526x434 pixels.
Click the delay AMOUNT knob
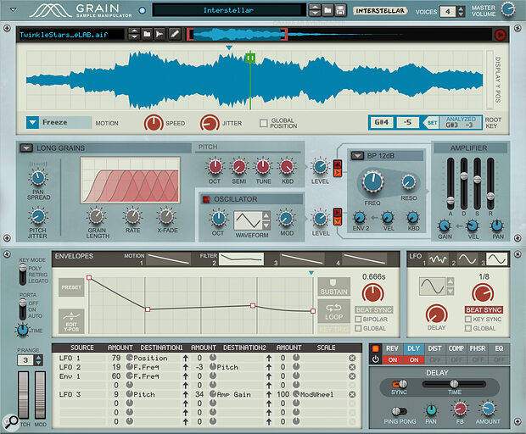488,409
